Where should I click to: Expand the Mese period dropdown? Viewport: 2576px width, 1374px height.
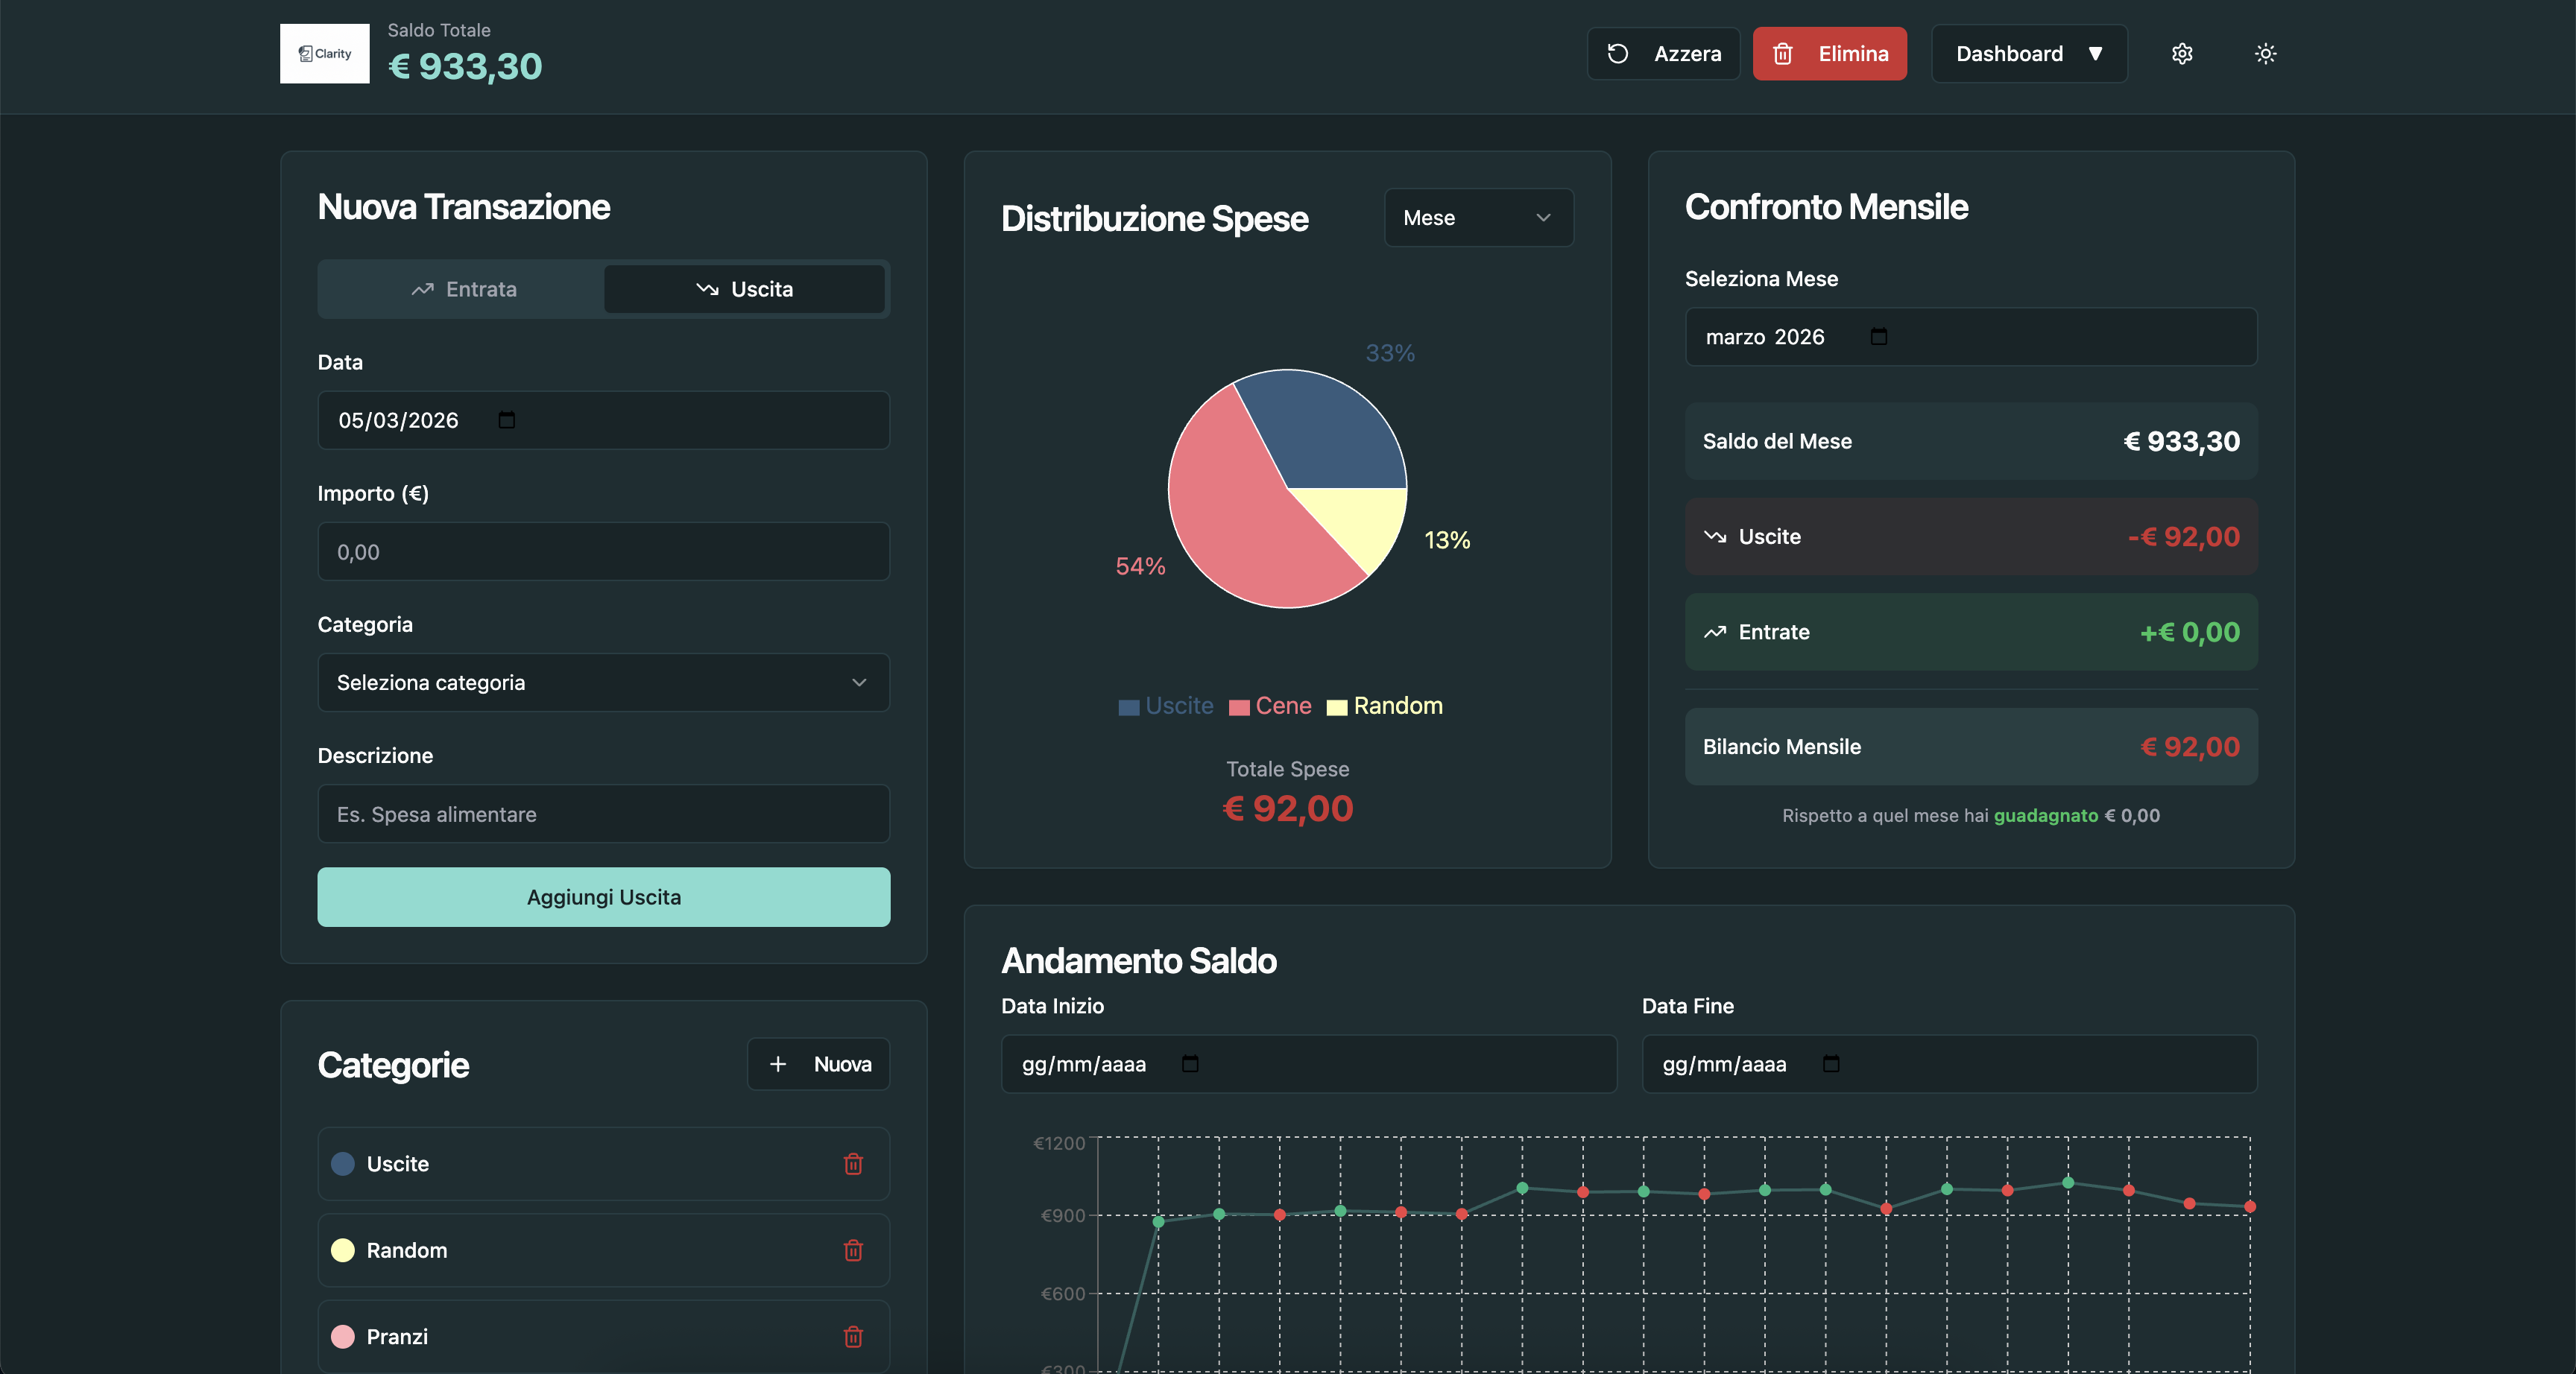point(1477,218)
